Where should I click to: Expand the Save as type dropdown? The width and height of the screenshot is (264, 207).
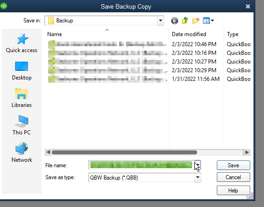tap(198, 177)
